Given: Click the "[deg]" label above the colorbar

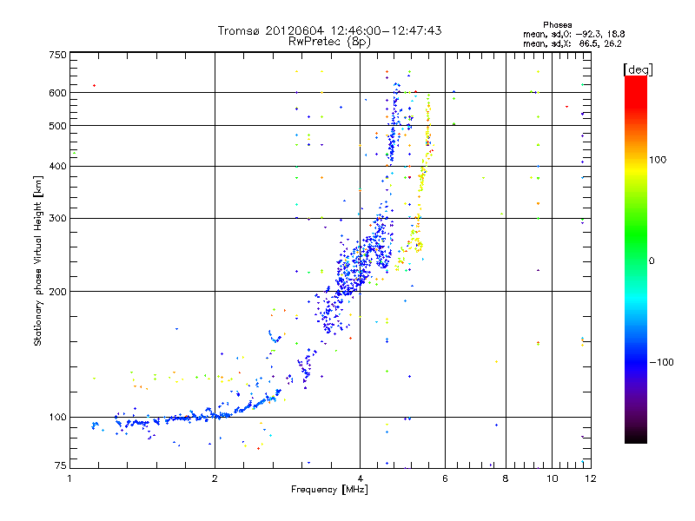Looking at the screenshot, I should (x=638, y=69).
